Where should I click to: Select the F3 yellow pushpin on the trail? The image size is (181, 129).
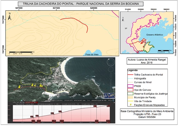click(x=35, y=86)
